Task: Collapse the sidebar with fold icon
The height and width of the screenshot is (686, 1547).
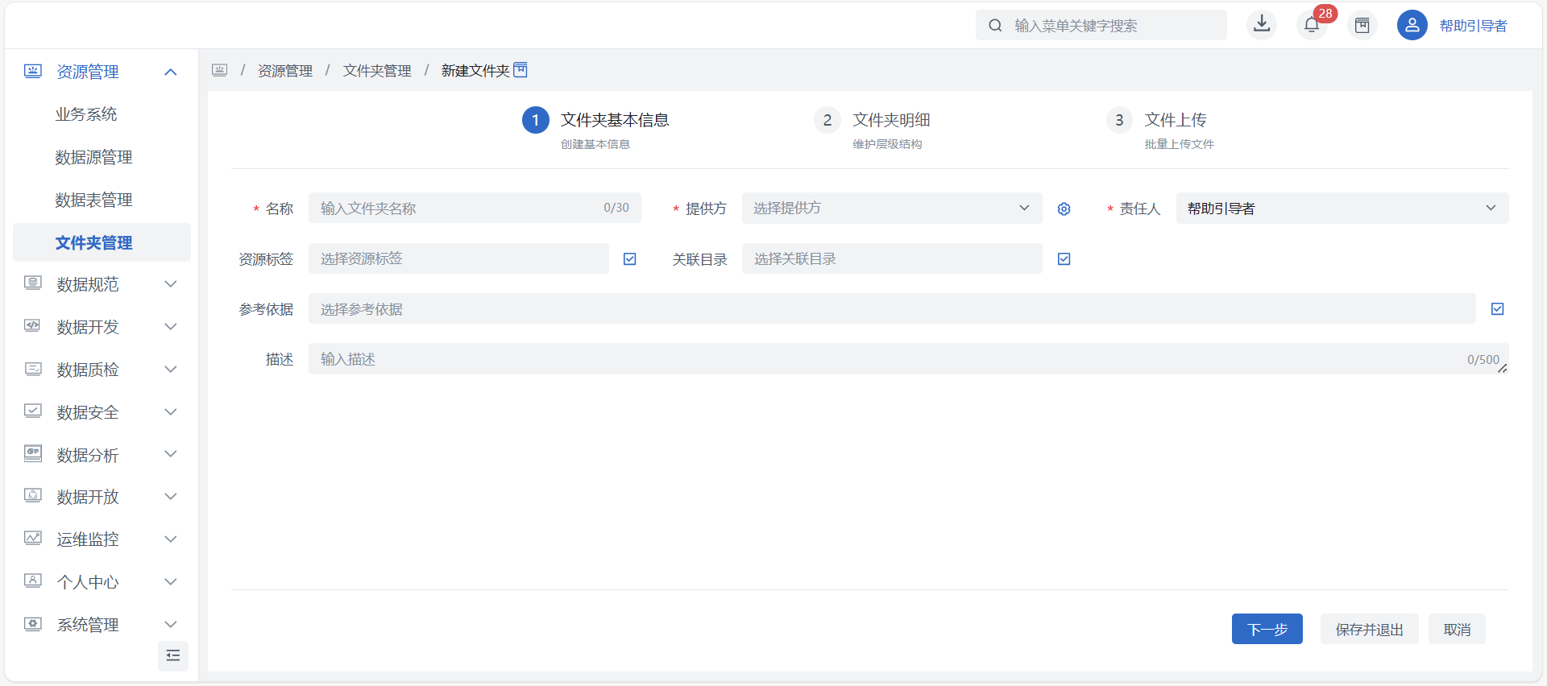Action: pyautogui.click(x=173, y=655)
